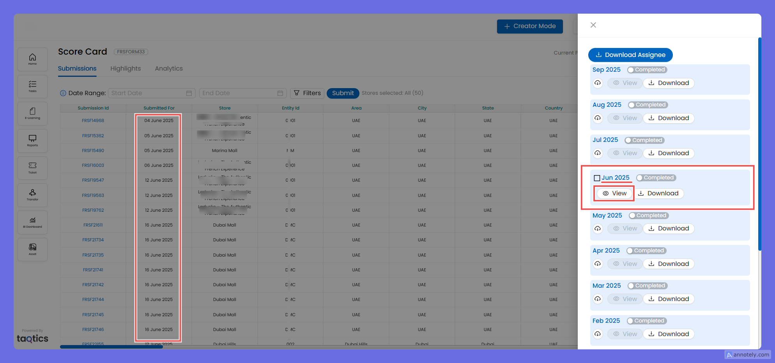Click the End Date input field
Viewport: 775px width, 363px height.
(243, 93)
